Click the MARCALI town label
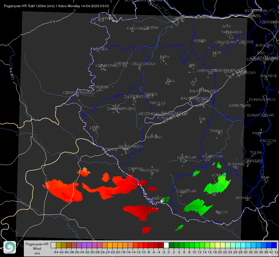Viewport: 279px width, 257px height. coord(154,137)
